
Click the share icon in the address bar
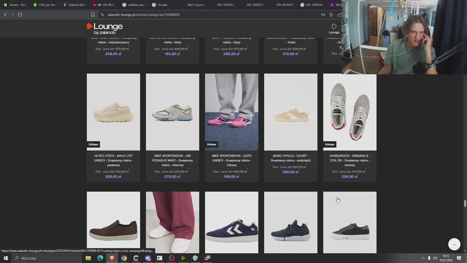(339, 15)
